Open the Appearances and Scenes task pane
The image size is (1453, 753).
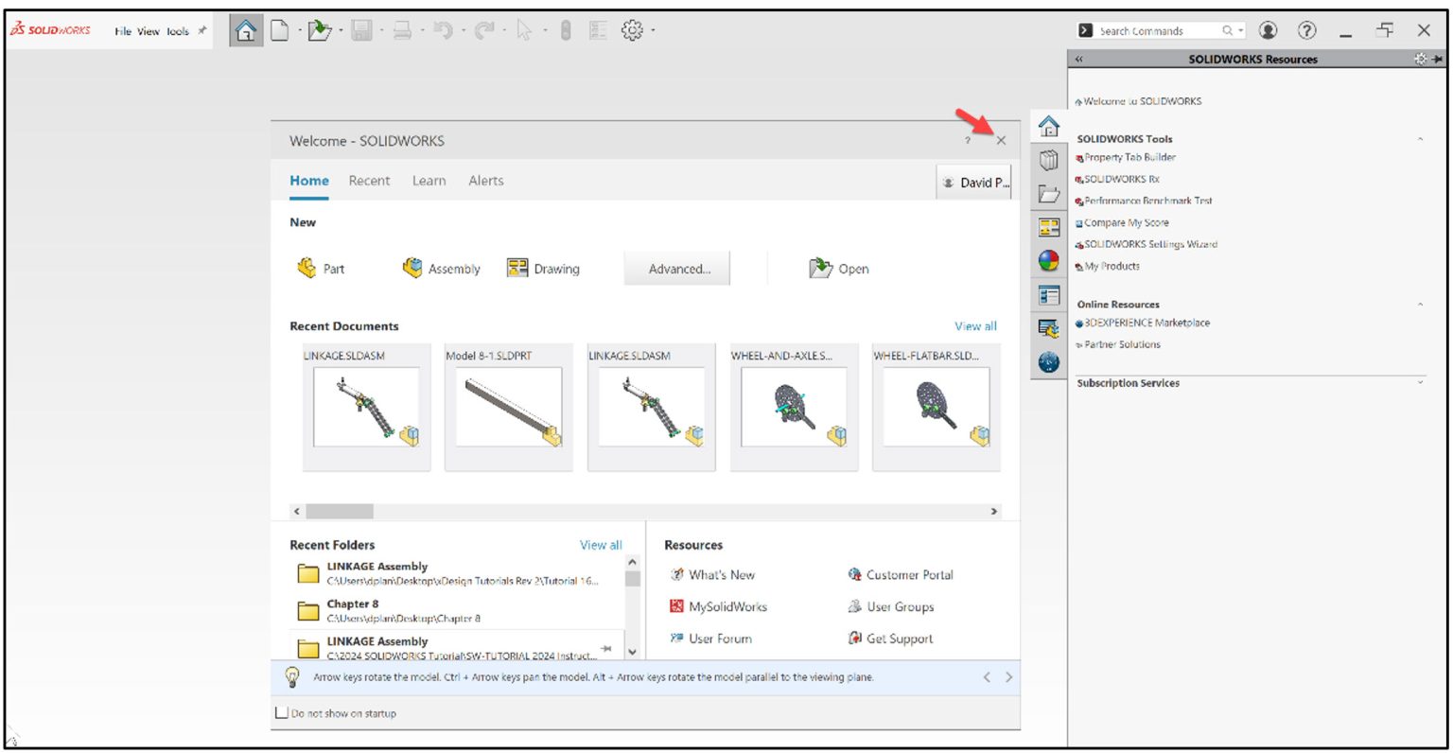1048,260
